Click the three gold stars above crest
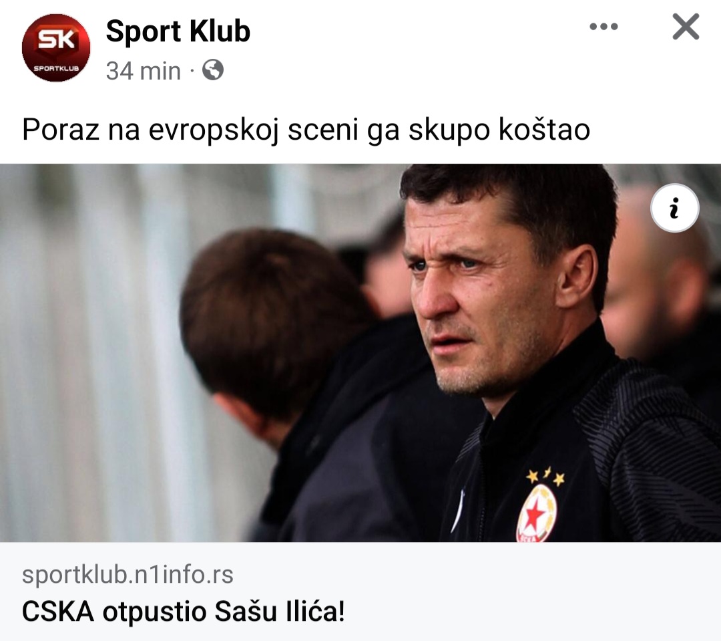The height and width of the screenshot is (641, 721). click(546, 477)
